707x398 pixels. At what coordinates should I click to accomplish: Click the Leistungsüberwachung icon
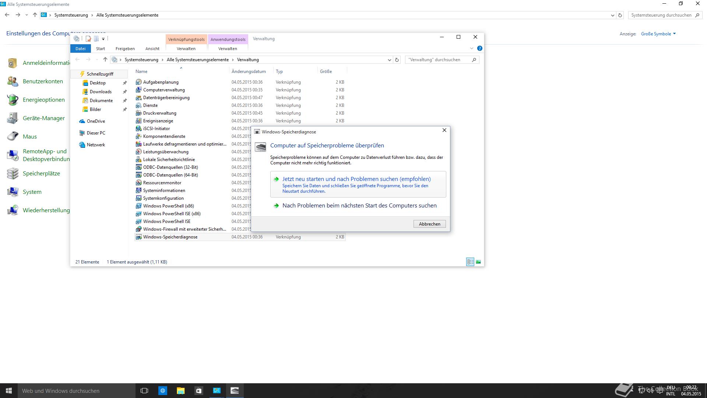coord(138,152)
